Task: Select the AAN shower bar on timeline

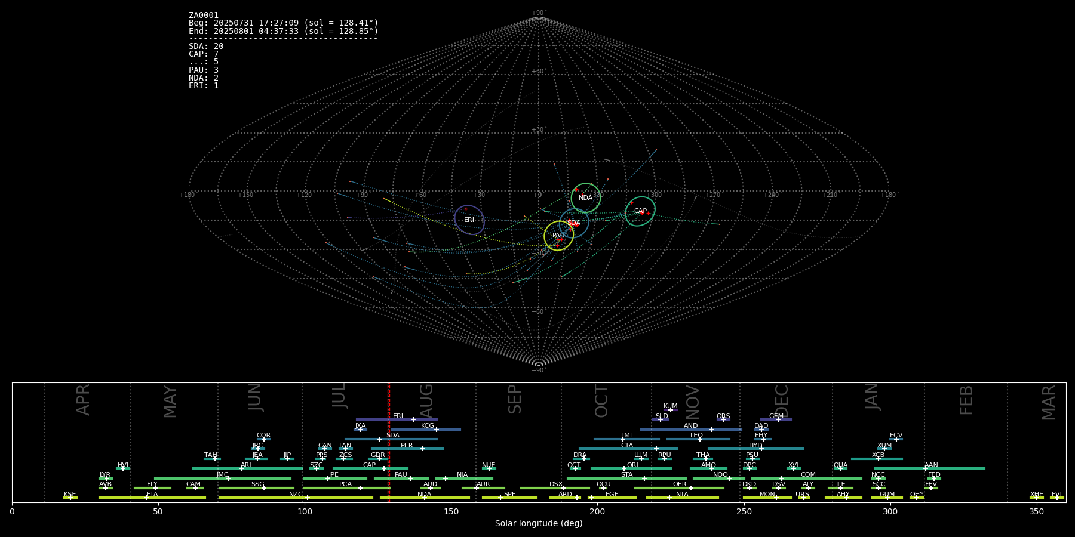Action: [x=930, y=468]
